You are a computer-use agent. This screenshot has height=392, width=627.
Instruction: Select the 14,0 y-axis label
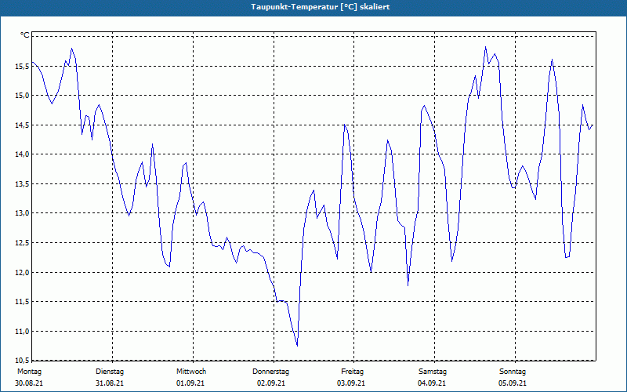[x=22, y=154]
